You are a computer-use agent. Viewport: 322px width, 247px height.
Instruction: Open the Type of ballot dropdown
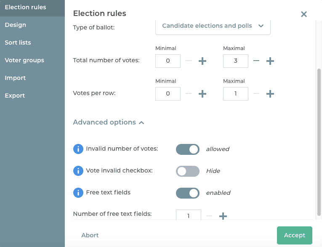[x=213, y=26]
